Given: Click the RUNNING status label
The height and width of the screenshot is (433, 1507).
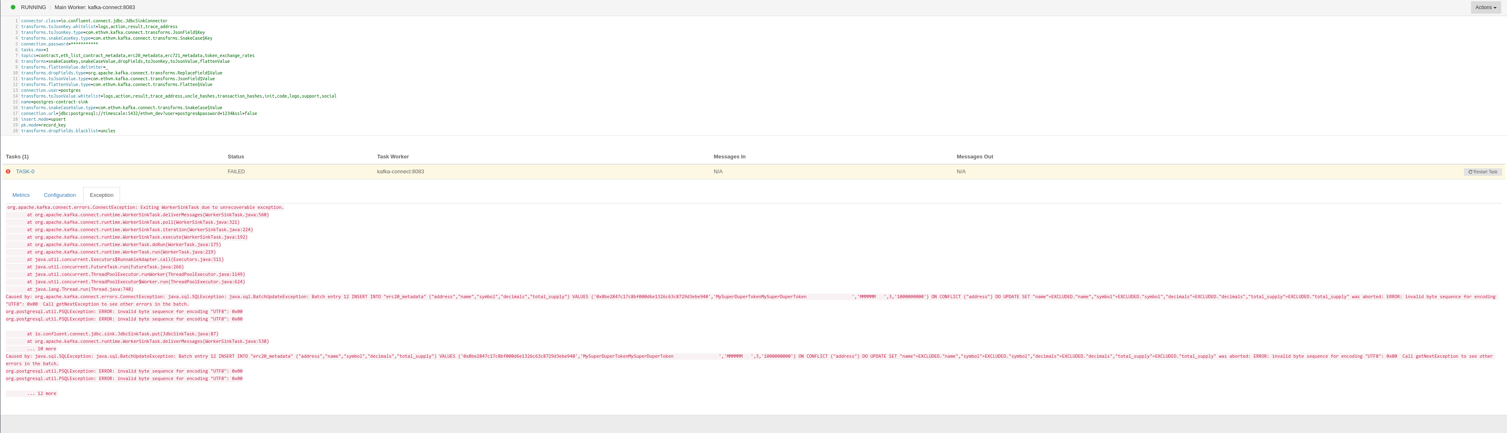Looking at the screenshot, I should [x=34, y=7].
